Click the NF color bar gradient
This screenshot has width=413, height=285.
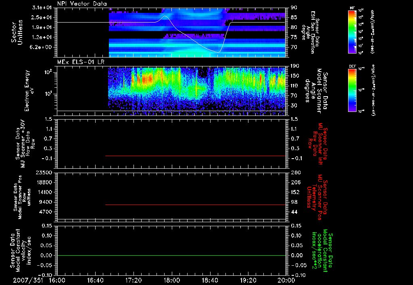[352, 32]
